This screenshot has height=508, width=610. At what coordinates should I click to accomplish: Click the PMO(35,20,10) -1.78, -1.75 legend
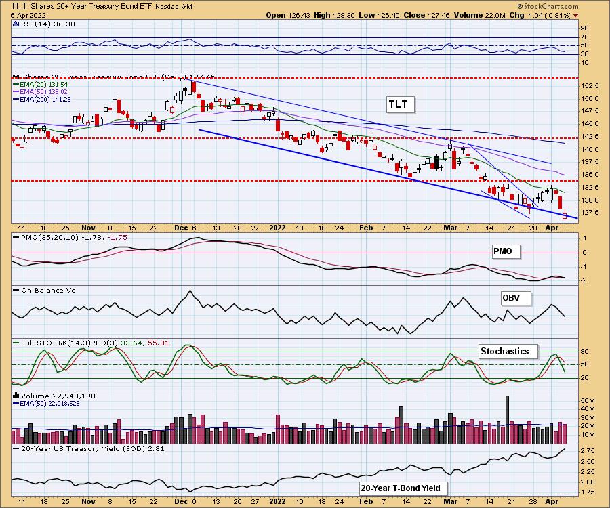pyautogui.click(x=74, y=237)
